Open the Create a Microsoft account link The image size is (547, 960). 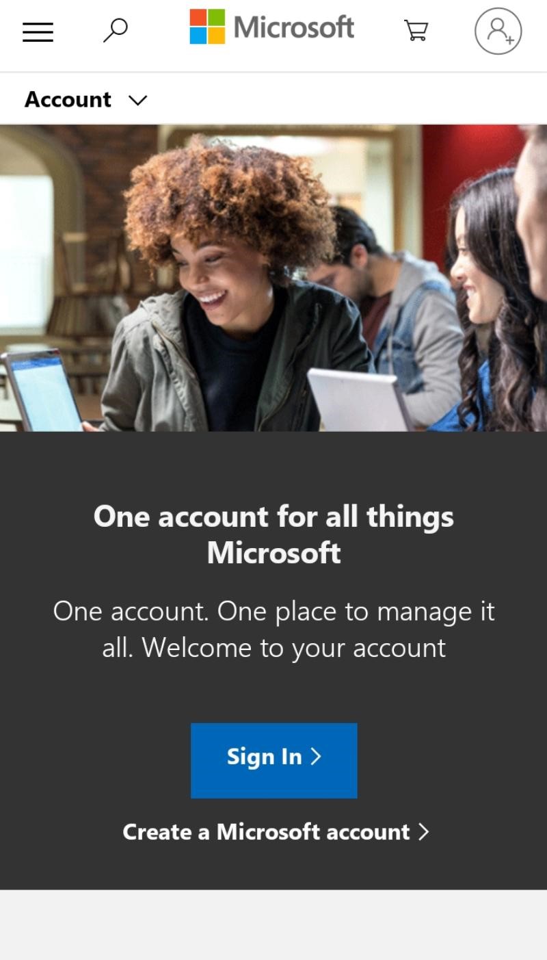click(x=276, y=831)
